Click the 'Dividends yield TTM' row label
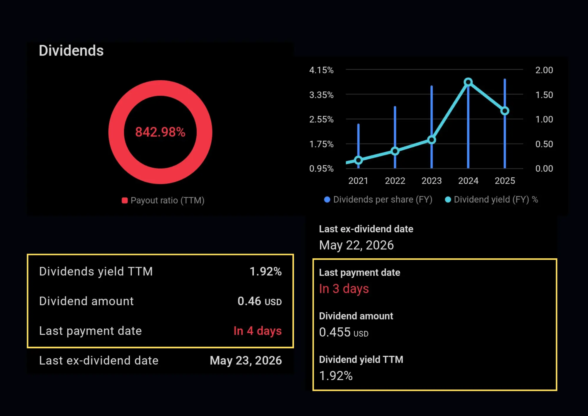The height and width of the screenshot is (416, 588). click(96, 272)
